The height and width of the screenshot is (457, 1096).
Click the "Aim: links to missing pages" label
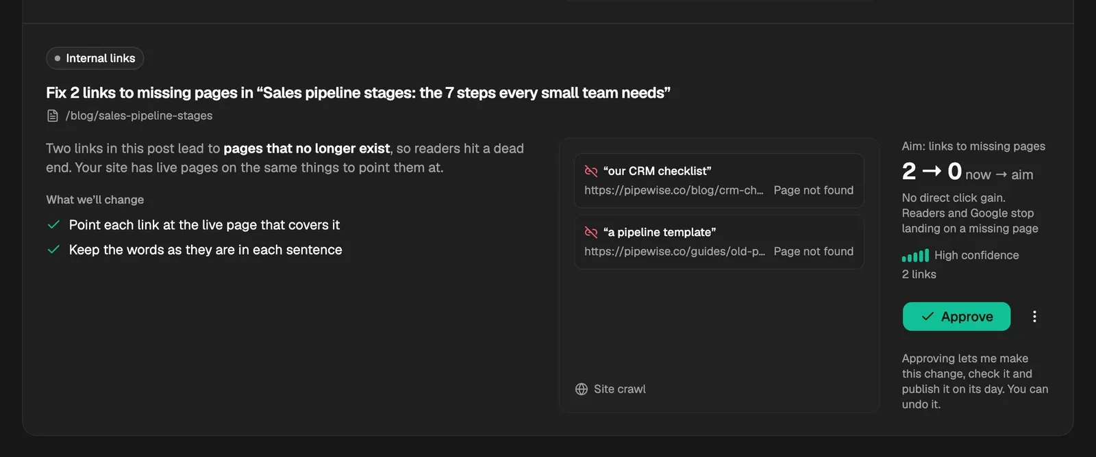973,146
